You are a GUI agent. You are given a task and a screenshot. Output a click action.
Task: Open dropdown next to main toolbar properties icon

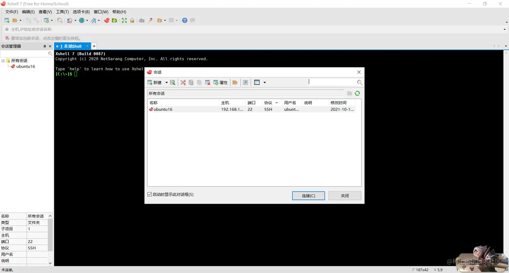52,21
